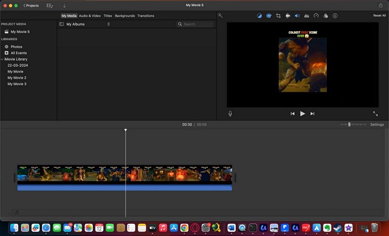This screenshot has width=389, height=236.
Task: Show clip information icon
Action: (335, 16)
